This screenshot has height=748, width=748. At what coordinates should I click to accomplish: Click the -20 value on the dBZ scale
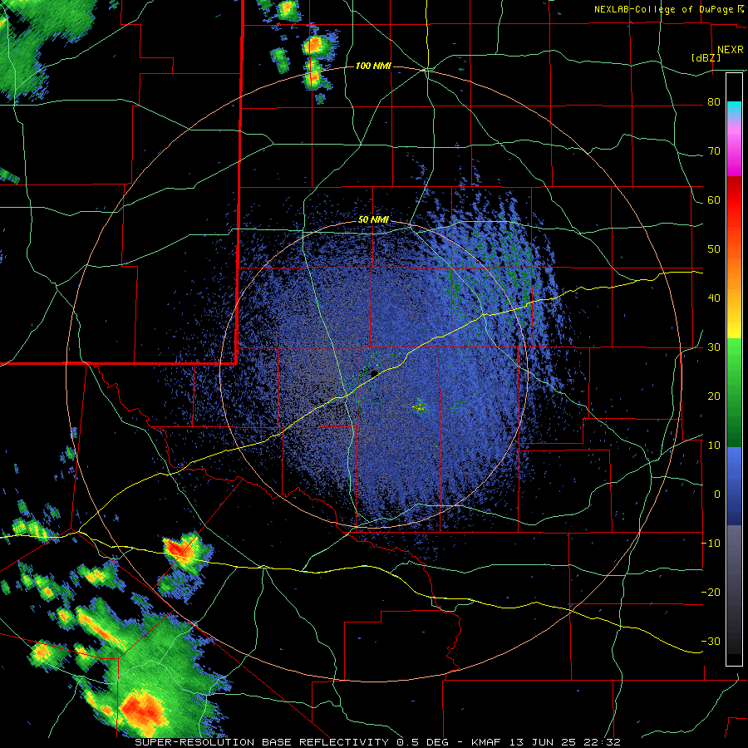711,592
